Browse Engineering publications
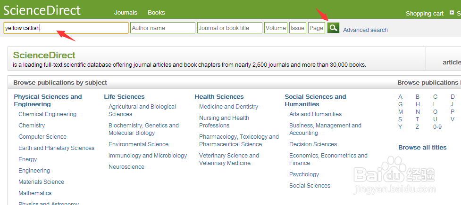The width and height of the screenshot is (461, 205). [34, 171]
